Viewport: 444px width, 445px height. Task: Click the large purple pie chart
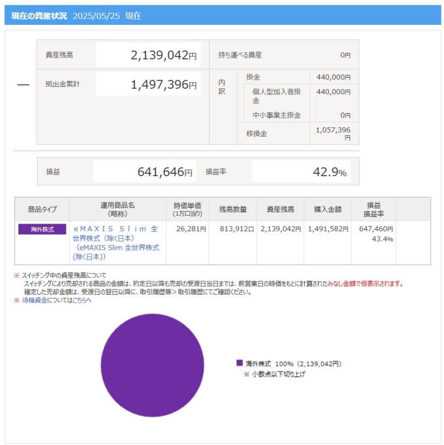pos(152,365)
